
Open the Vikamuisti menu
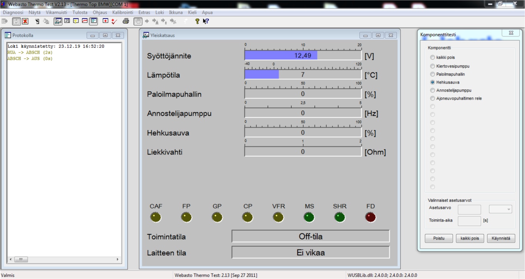56,12
